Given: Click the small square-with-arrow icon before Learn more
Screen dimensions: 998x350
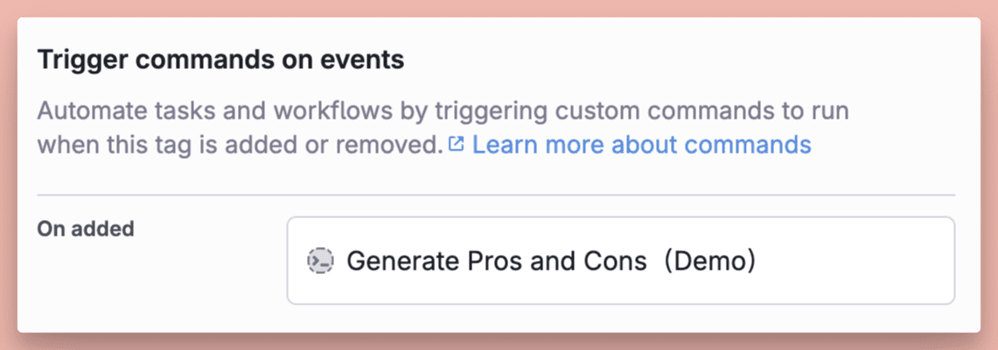Looking at the screenshot, I should 457,144.
